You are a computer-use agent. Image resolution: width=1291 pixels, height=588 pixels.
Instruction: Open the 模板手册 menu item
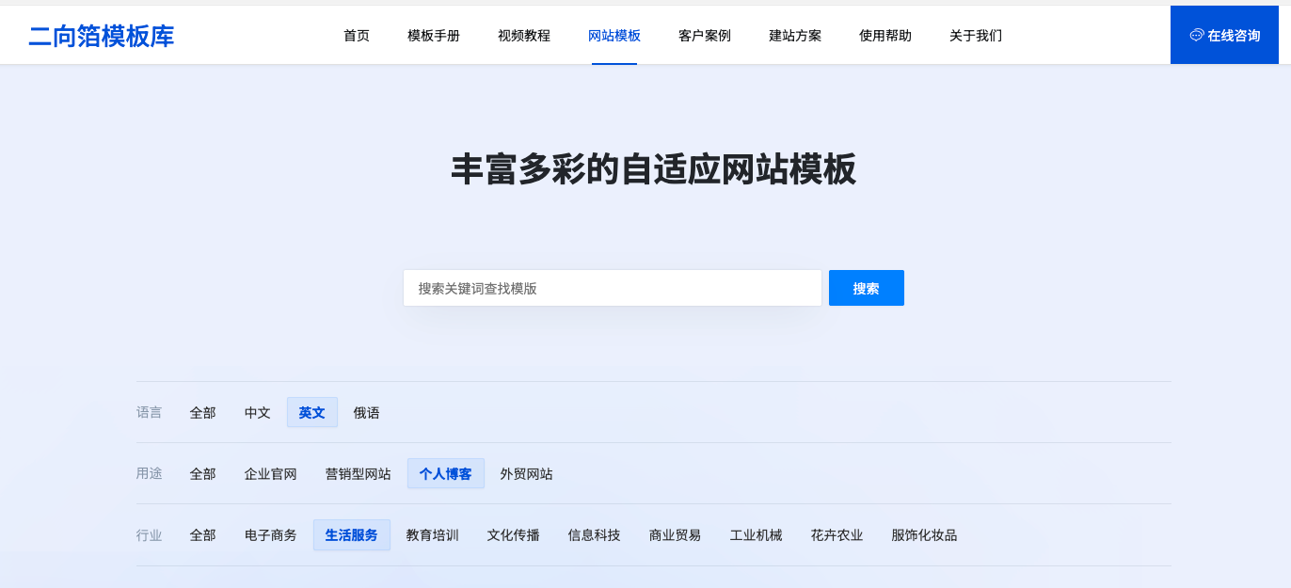tap(434, 36)
